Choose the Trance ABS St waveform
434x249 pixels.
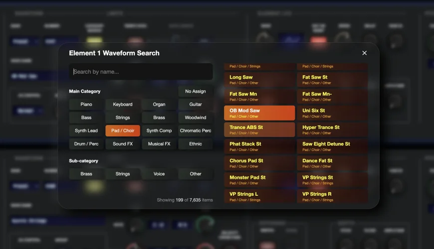259,129
